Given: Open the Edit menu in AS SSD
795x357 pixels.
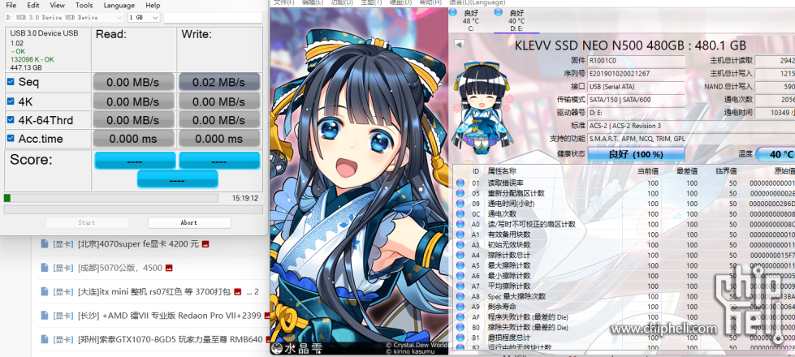Looking at the screenshot, I should [x=33, y=5].
